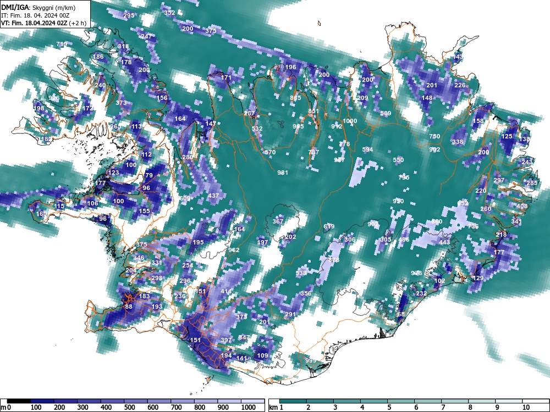Image resolution: width=550 pixels, height=412 pixels.
Task: Click the 295 value on the map
Action: click(x=129, y=15)
